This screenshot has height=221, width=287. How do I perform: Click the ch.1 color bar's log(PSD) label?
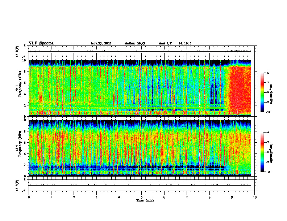tap(271, 94)
